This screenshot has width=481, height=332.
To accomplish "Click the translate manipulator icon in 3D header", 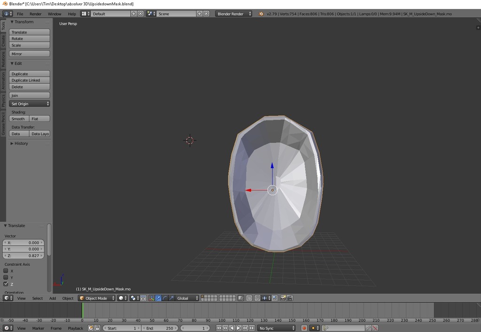I will coord(158,298).
